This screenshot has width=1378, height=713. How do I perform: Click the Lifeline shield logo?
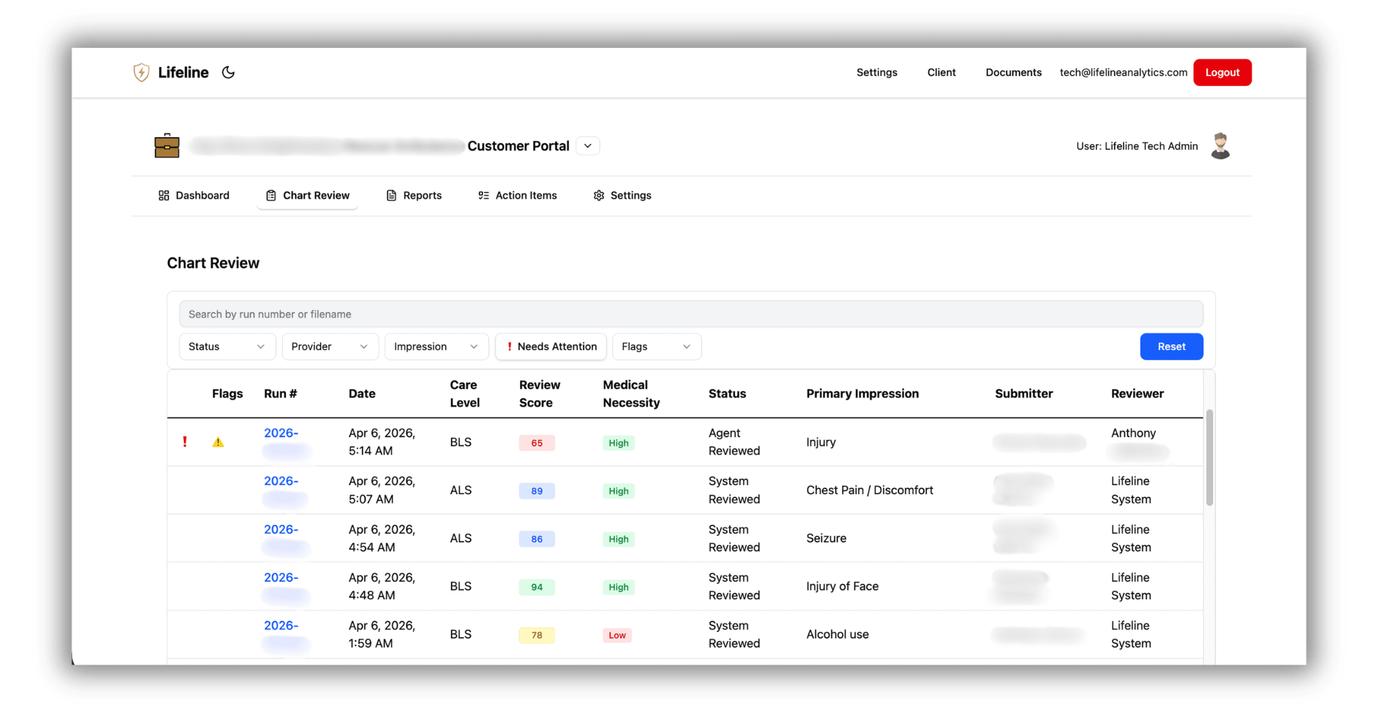[141, 72]
